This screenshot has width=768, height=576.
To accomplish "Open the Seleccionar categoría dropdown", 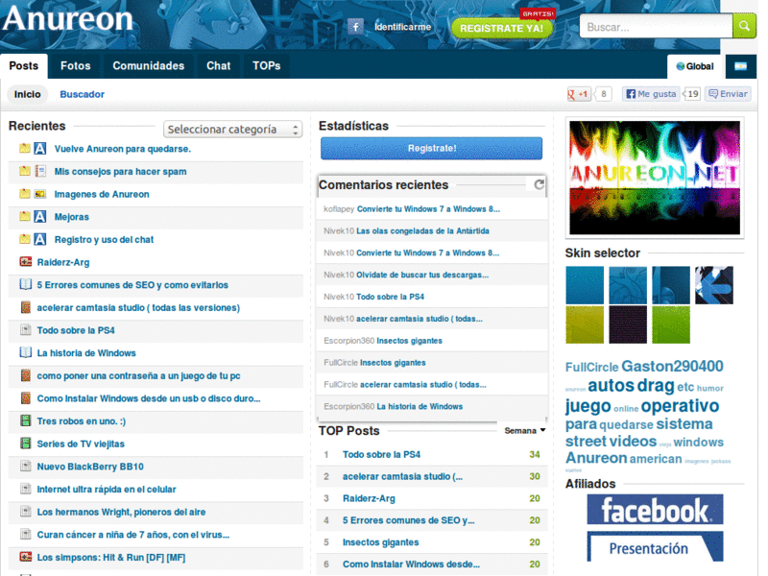I will coord(232,130).
